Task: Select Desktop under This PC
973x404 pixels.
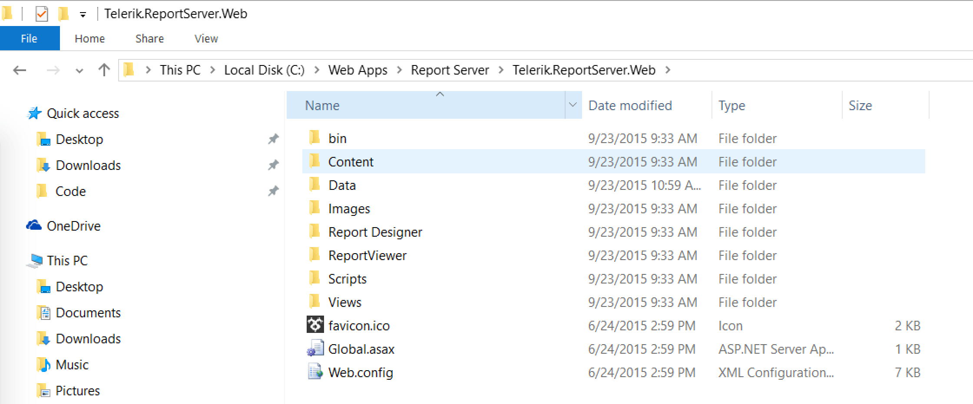Action: [x=79, y=287]
